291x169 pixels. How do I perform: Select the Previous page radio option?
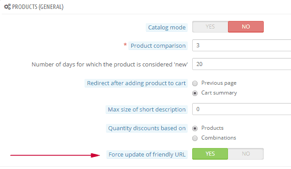tap(195, 83)
